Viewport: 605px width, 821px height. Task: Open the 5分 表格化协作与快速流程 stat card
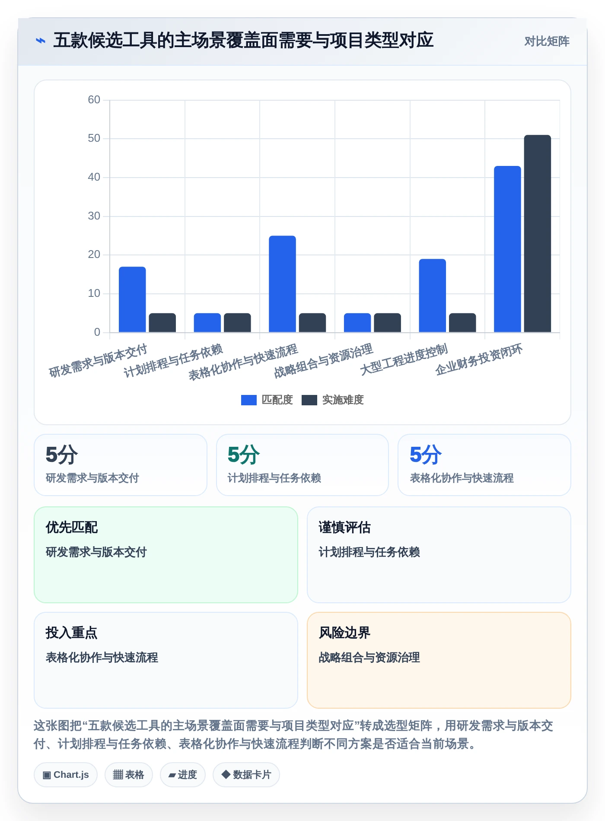484,465
